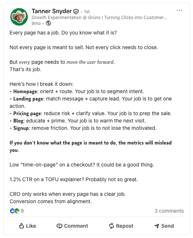
Task: Click the globe public visibility icon
Action: 48,23
